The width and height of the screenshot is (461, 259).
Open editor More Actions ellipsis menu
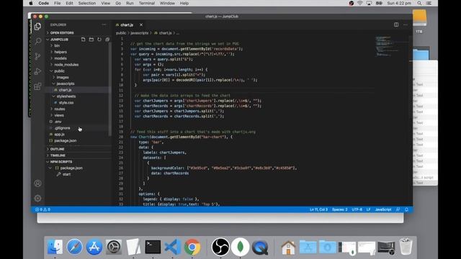click(x=406, y=24)
